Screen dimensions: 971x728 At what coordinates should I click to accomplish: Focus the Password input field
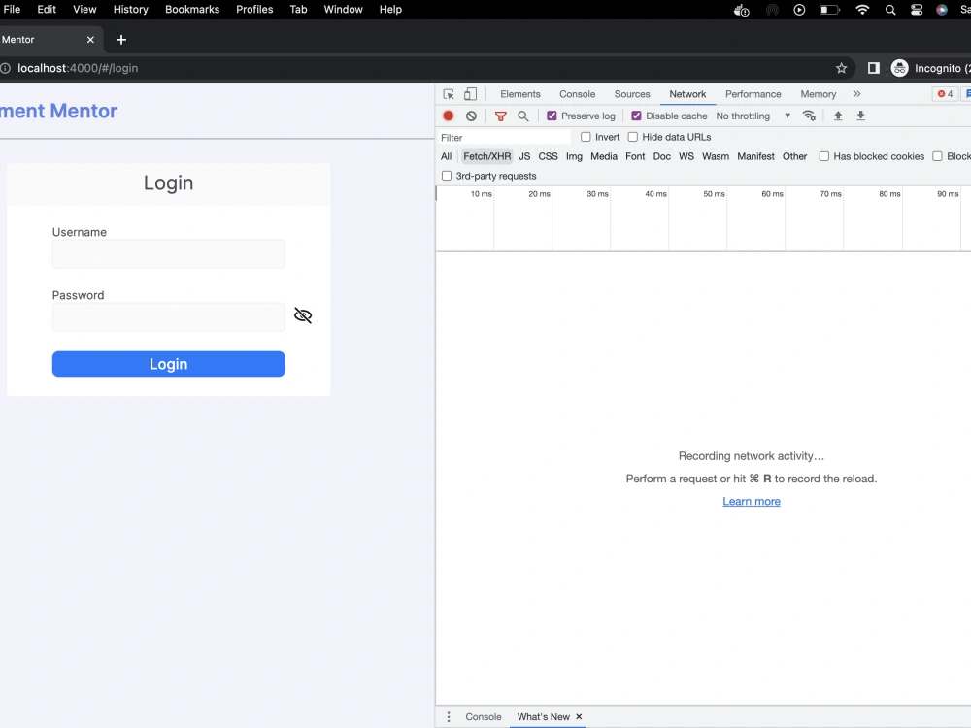pyautogui.click(x=168, y=317)
